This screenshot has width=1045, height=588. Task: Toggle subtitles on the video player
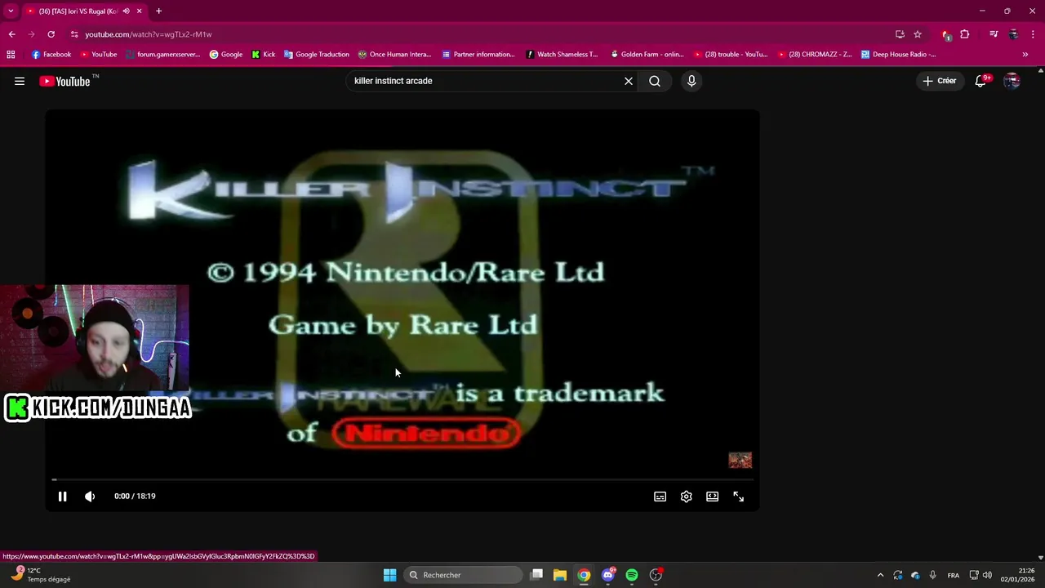(660, 496)
